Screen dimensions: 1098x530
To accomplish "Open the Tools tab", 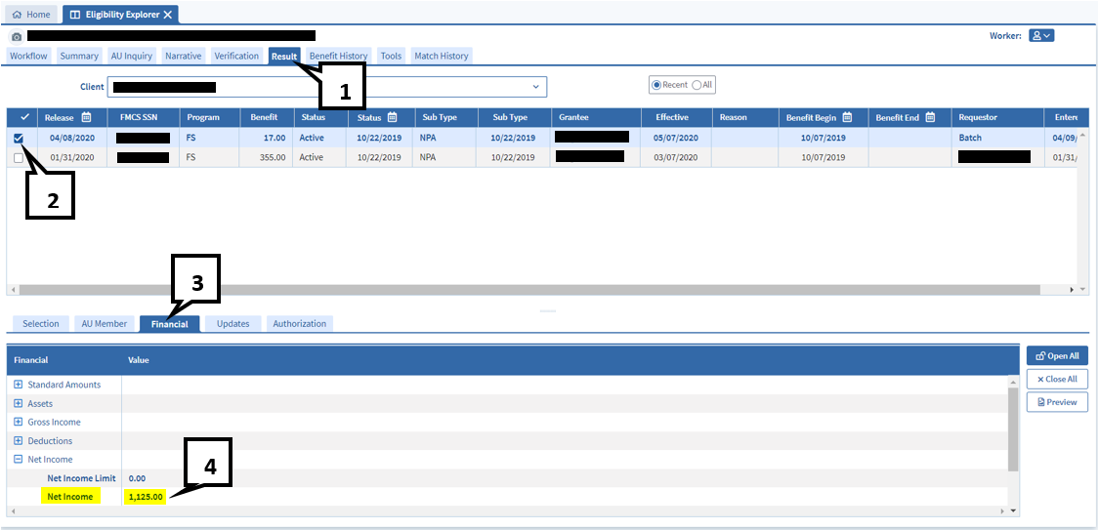I will 392,56.
